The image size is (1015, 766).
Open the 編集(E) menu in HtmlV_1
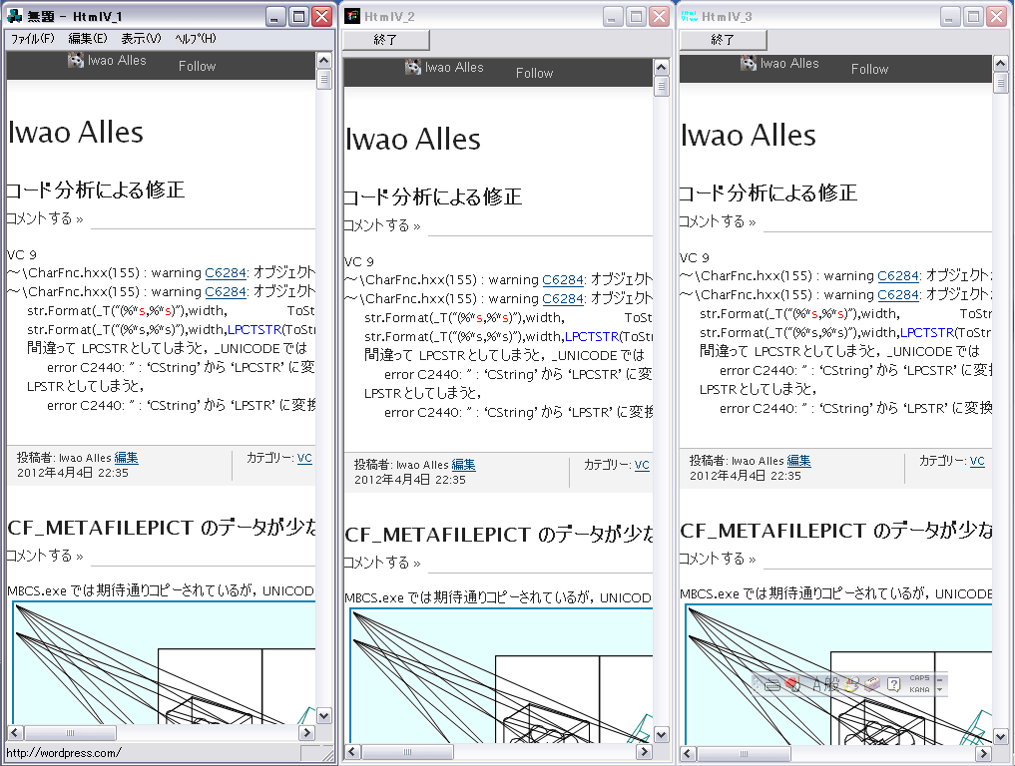pyautogui.click(x=88, y=39)
